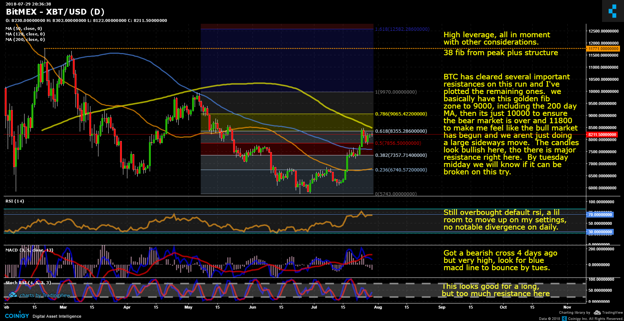Click the red 8211.50000000 current price tag

point(602,135)
